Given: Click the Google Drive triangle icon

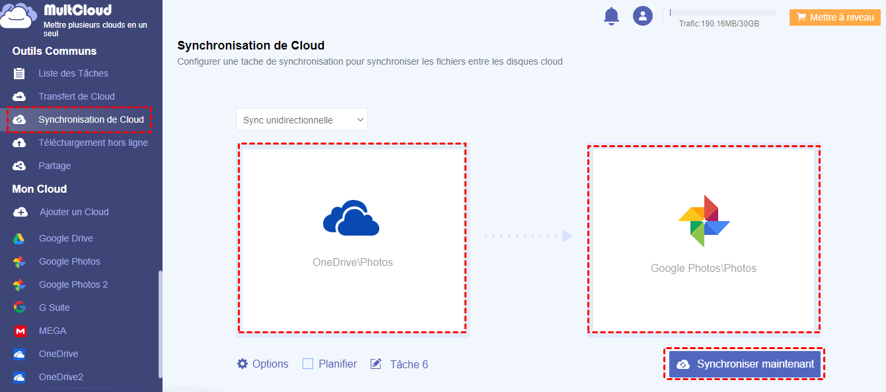Looking at the screenshot, I should coord(19,238).
